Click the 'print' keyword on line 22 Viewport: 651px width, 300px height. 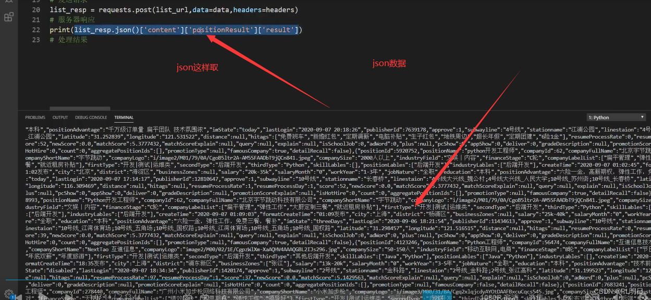point(60,30)
